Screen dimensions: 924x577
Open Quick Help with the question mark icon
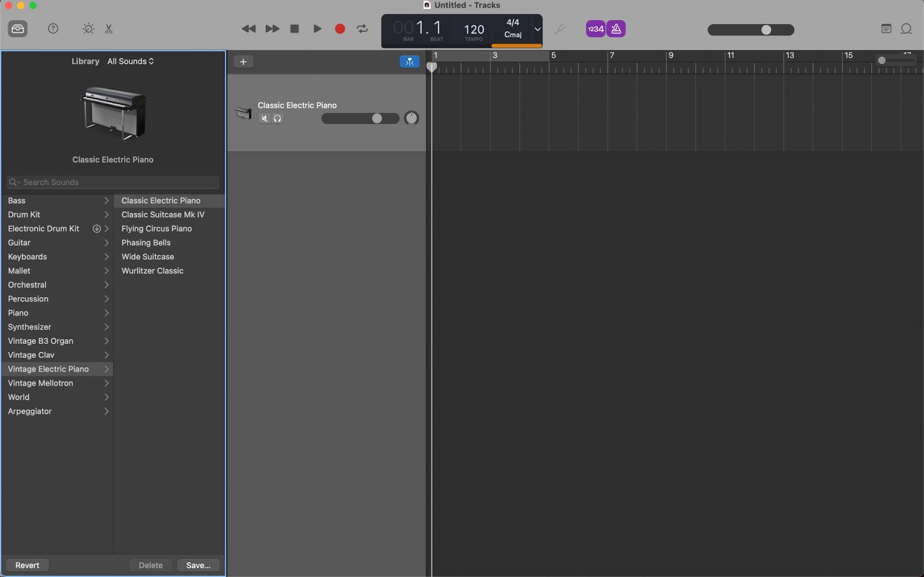53,29
